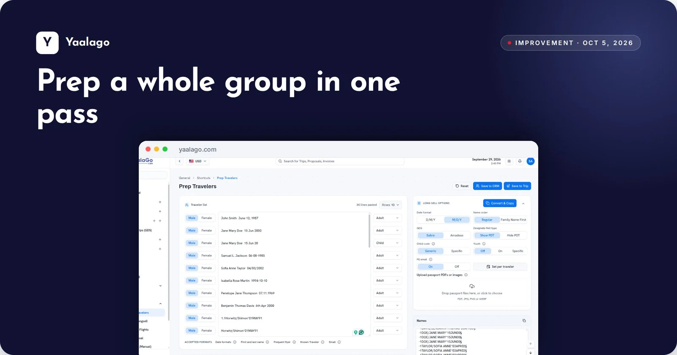Click the Reset button
The width and height of the screenshot is (677, 355).
pos(462,186)
